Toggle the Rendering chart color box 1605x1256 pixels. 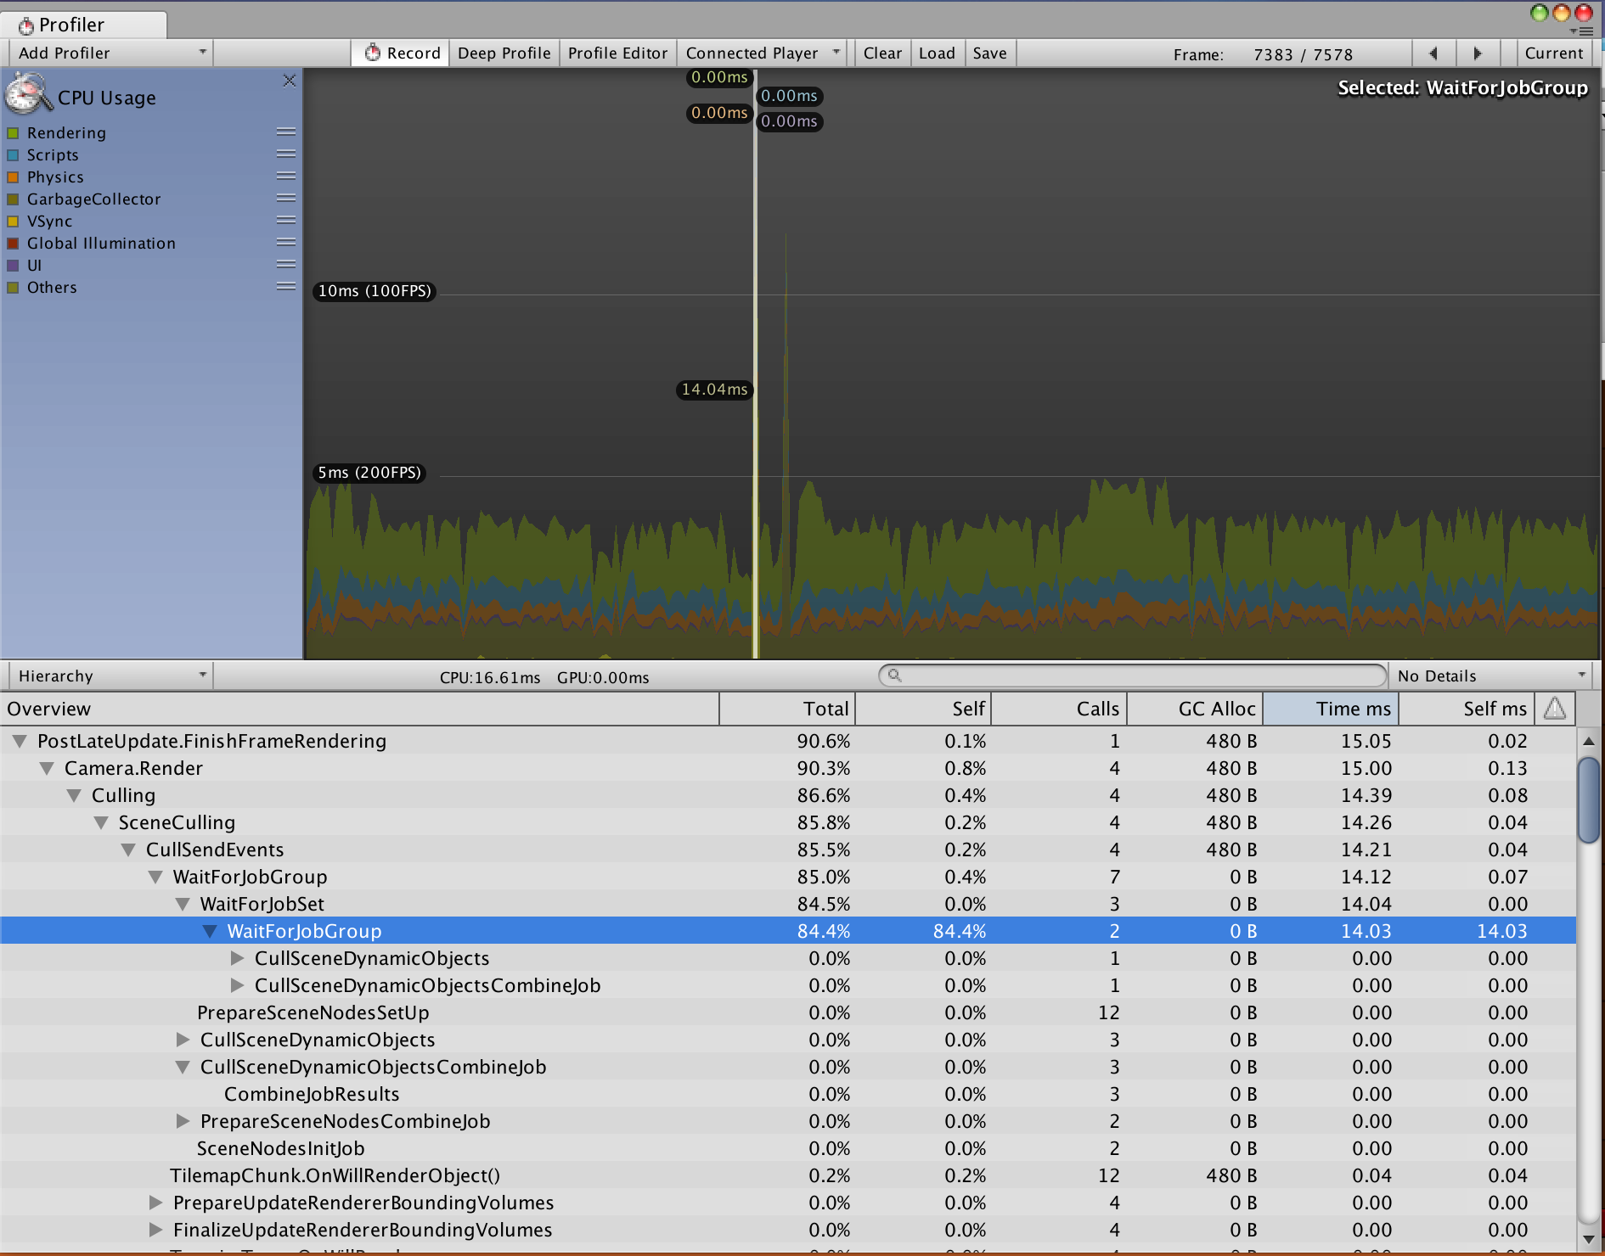point(13,133)
